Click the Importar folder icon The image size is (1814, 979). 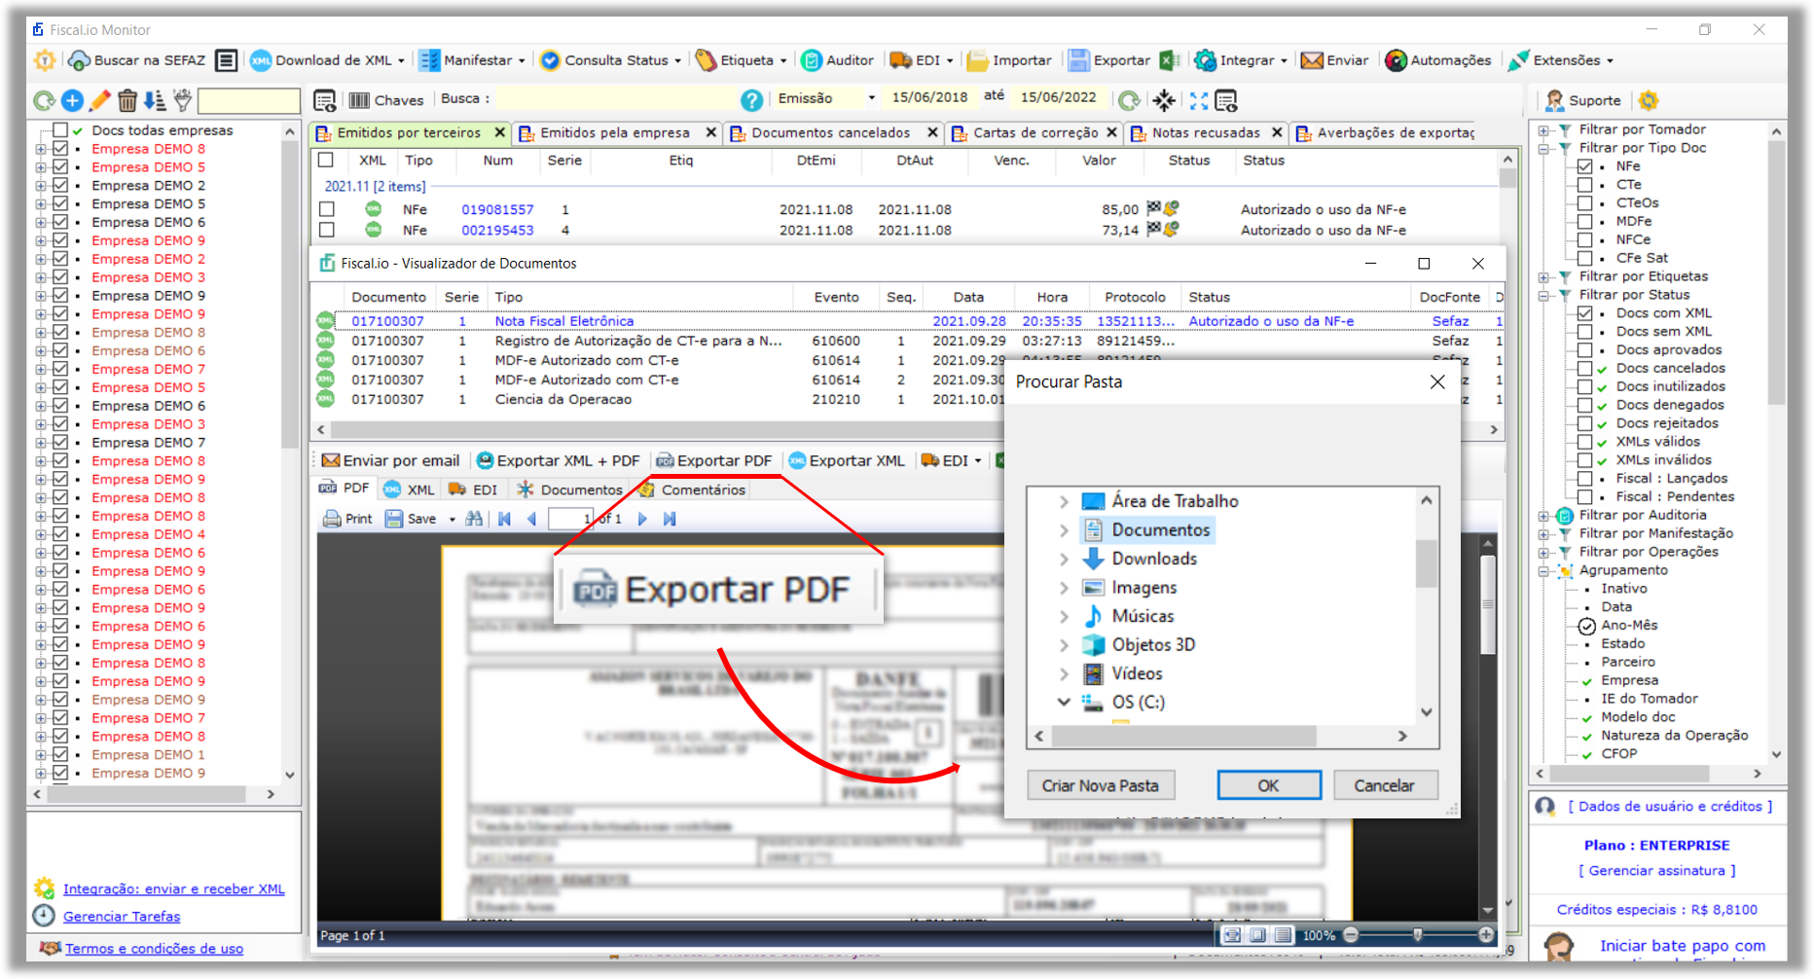pyautogui.click(x=978, y=60)
